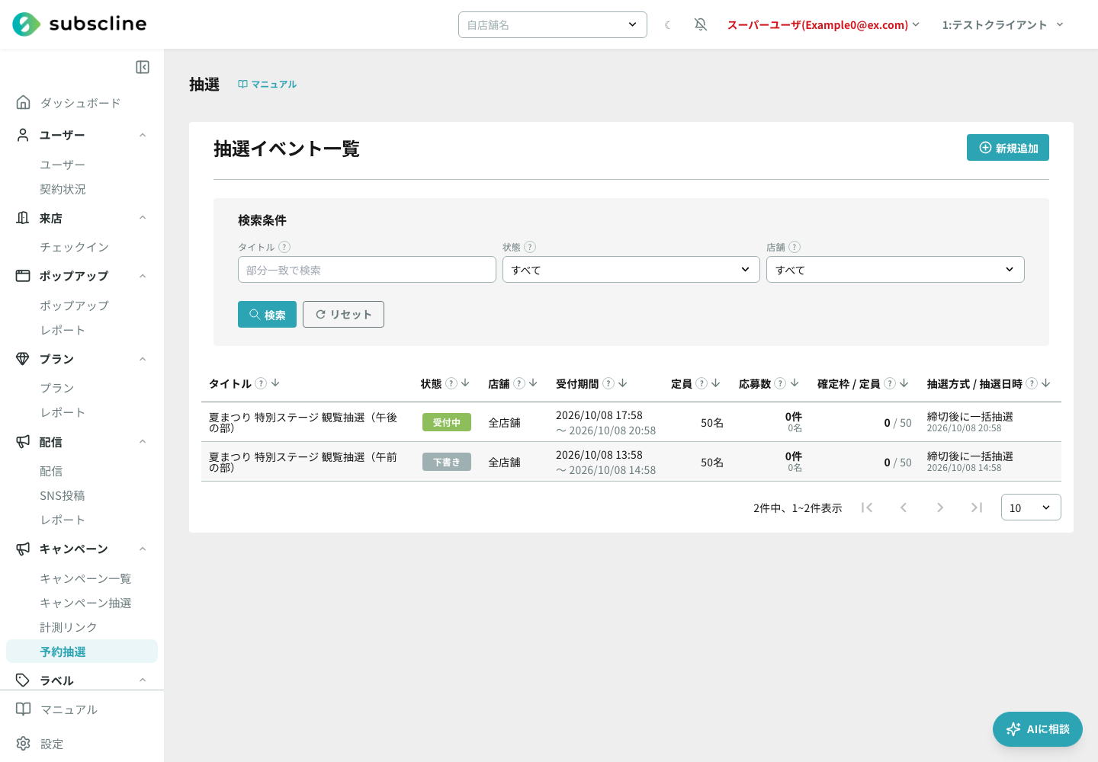
Task: Focus the タイトル partial-match search field
Action: pyautogui.click(x=367, y=270)
